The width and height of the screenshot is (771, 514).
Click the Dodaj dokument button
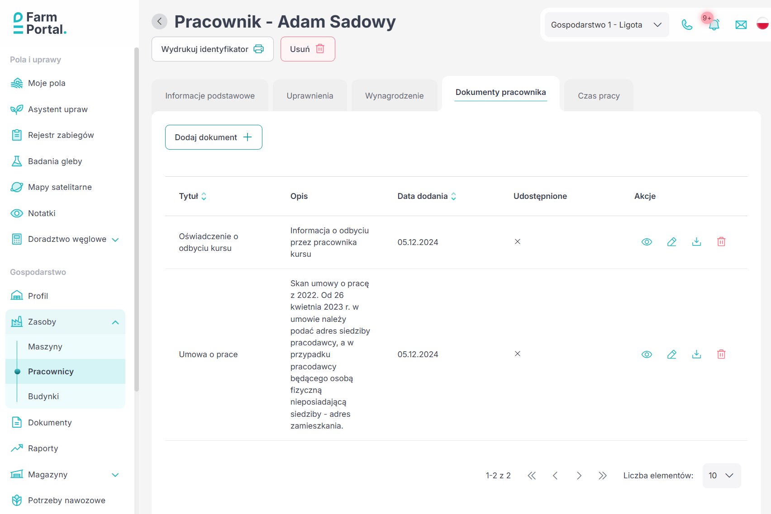[x=214, y=137]
